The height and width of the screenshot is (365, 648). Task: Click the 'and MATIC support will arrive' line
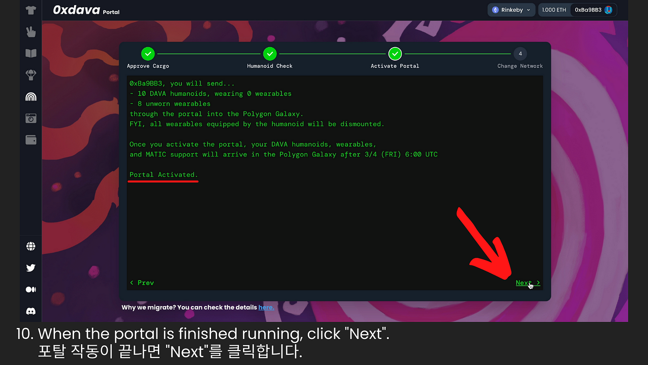point(283,155)
